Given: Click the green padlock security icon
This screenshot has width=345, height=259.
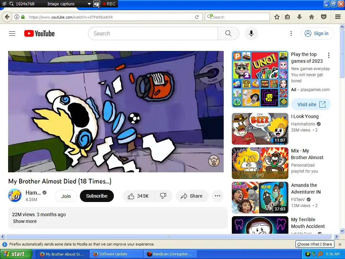Looking at the screenshot, I should coord(23,17).
